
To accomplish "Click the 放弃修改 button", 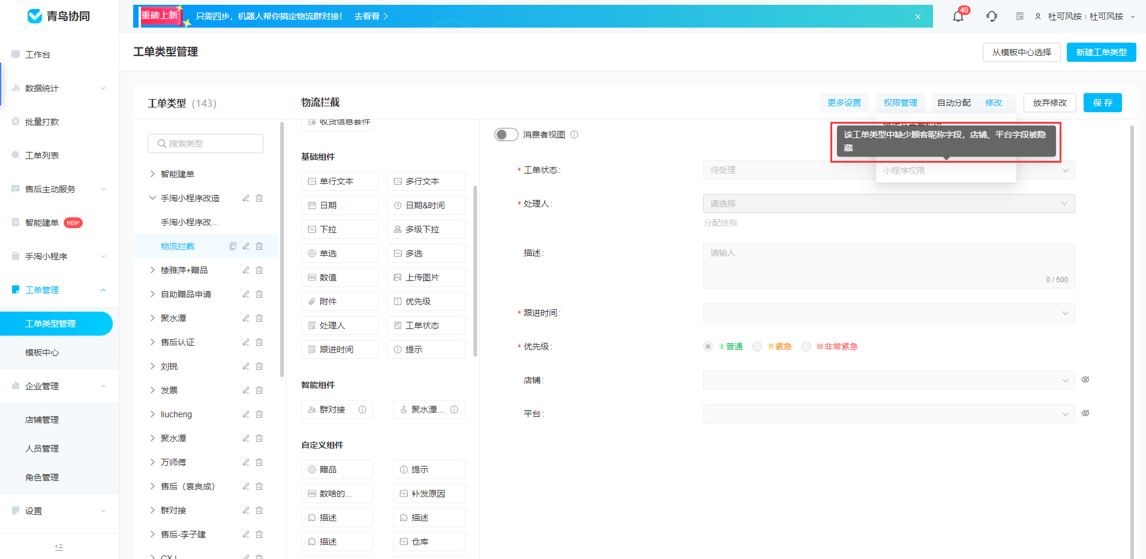I will click(x=1049, y=103).
